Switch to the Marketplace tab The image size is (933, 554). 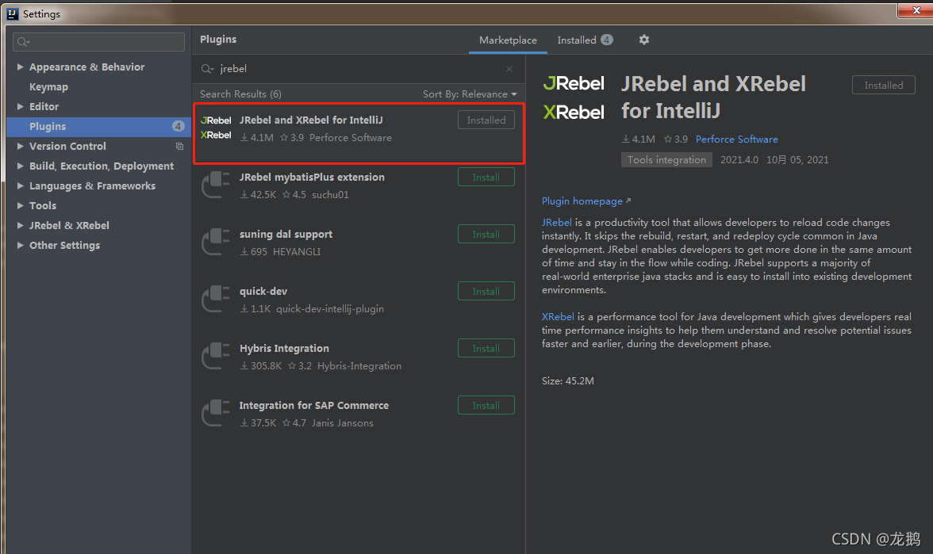(x=508, y=40)
